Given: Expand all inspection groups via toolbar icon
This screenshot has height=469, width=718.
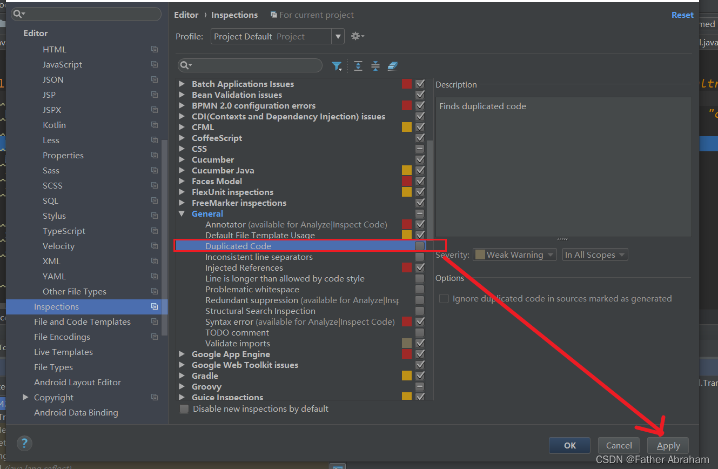Looking at the screenshot, I should (x=358, y=65).
